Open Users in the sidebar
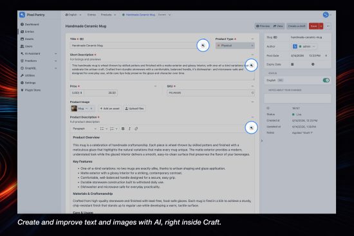Image resolution: width=354 pixels, height=236 pixels. click(26, 46)
